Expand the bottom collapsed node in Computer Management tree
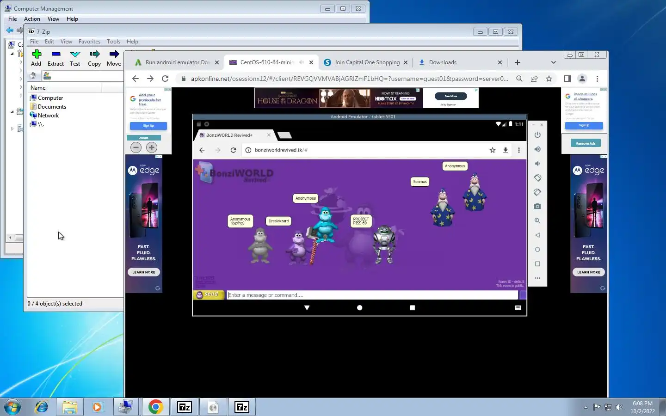Screen dimensions: 666x416 [12, 128]
